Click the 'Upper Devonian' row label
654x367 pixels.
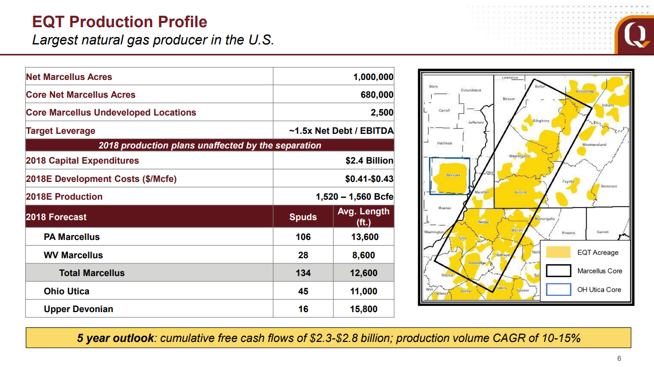[x=78, y=309]
